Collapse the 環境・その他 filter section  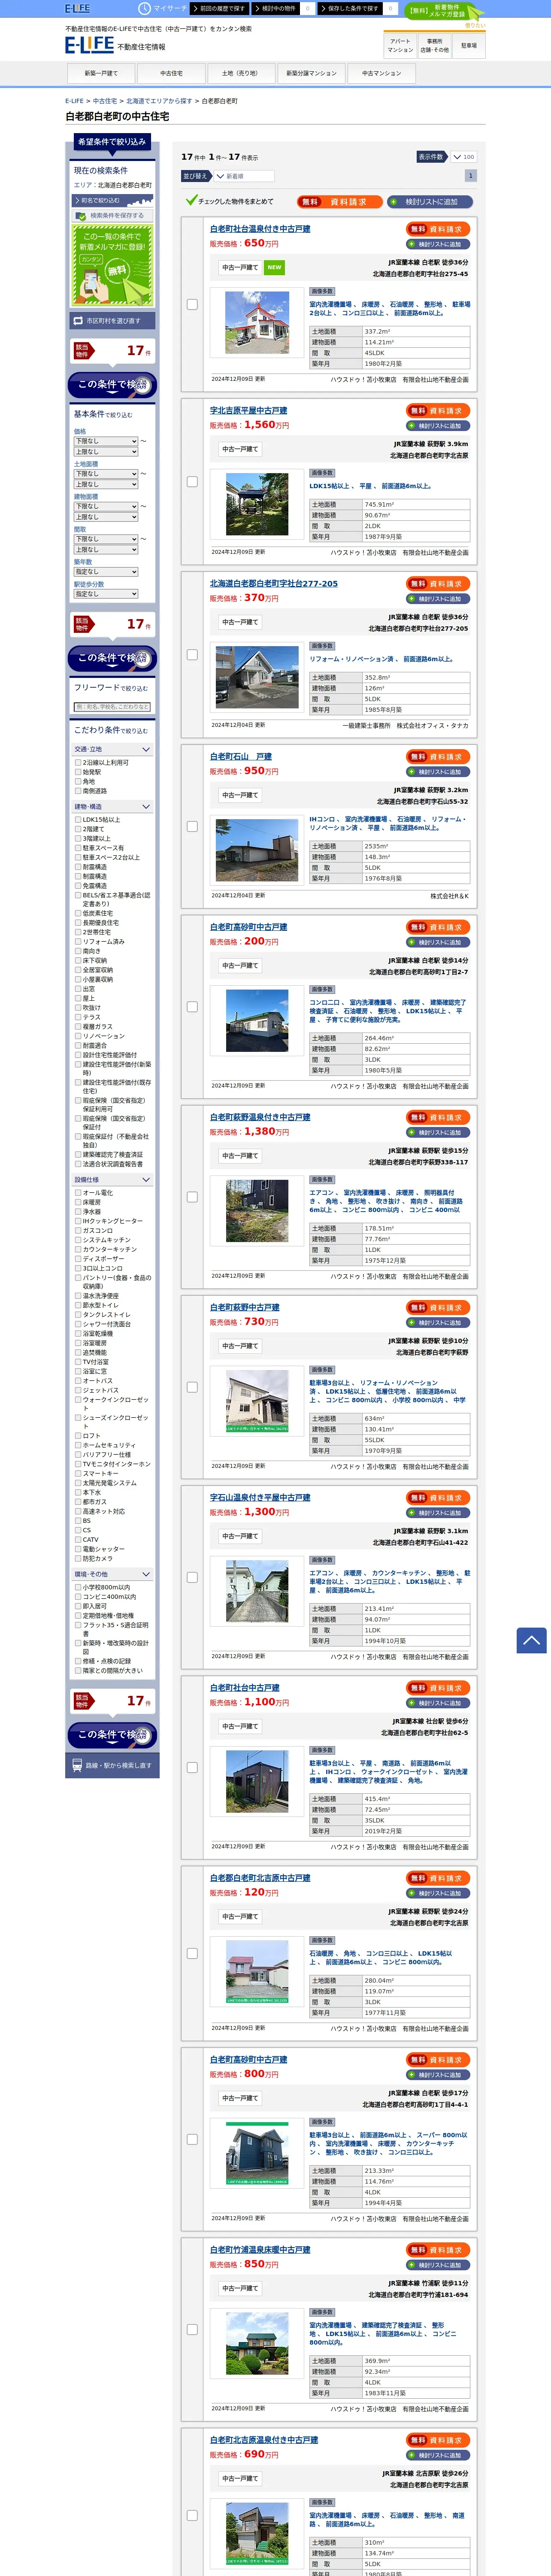(x=112, y=1574)
